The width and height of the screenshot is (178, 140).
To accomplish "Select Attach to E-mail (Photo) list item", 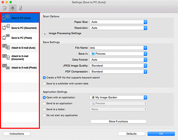I will (20, 68).
